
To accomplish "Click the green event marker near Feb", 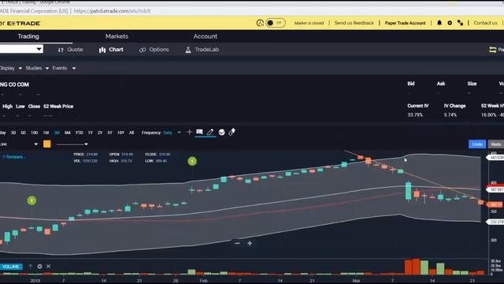I will point(192,161).
